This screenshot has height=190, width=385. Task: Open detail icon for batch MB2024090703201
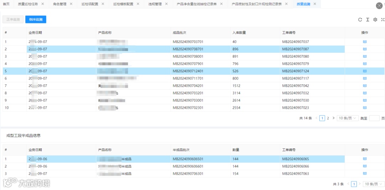(365, 93)
